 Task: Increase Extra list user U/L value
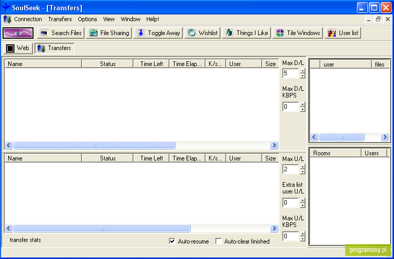click(x=302, y=200)
